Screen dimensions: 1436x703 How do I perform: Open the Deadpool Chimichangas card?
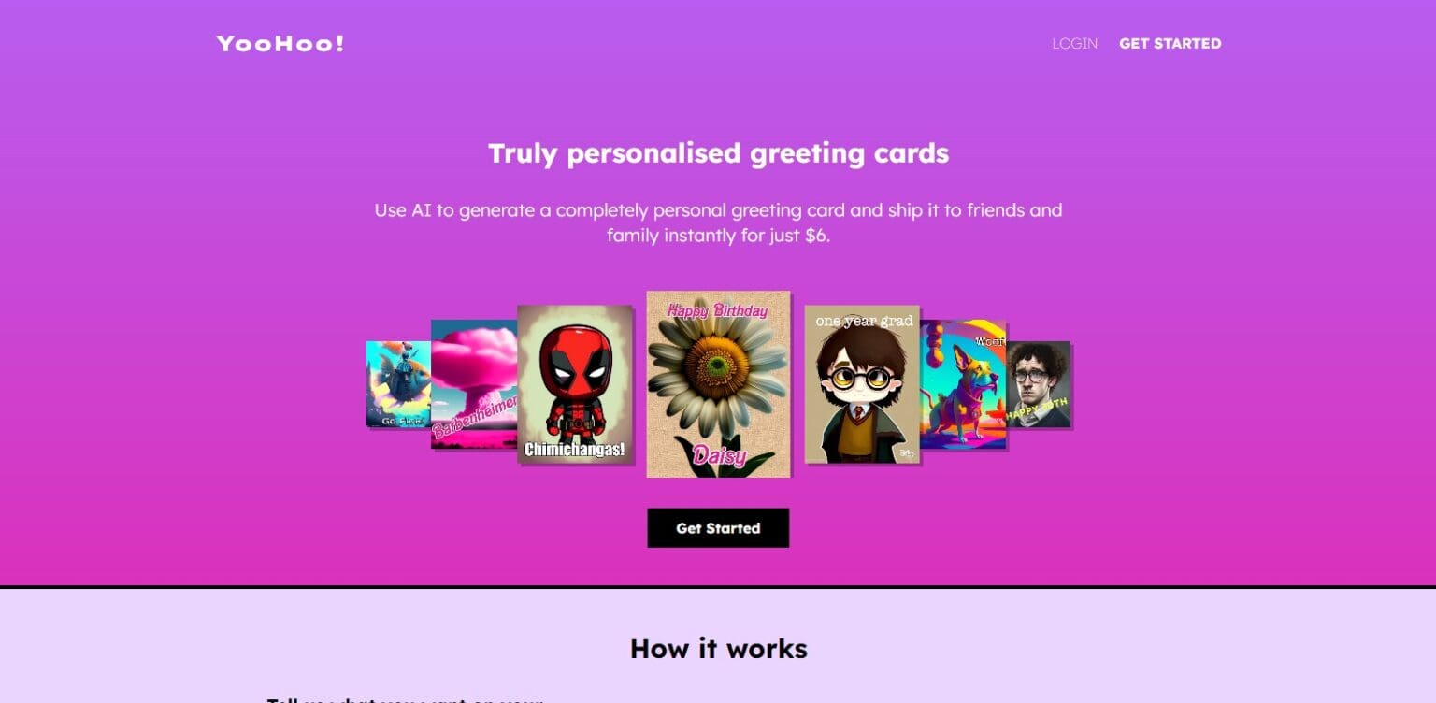(x=575, y=384)
